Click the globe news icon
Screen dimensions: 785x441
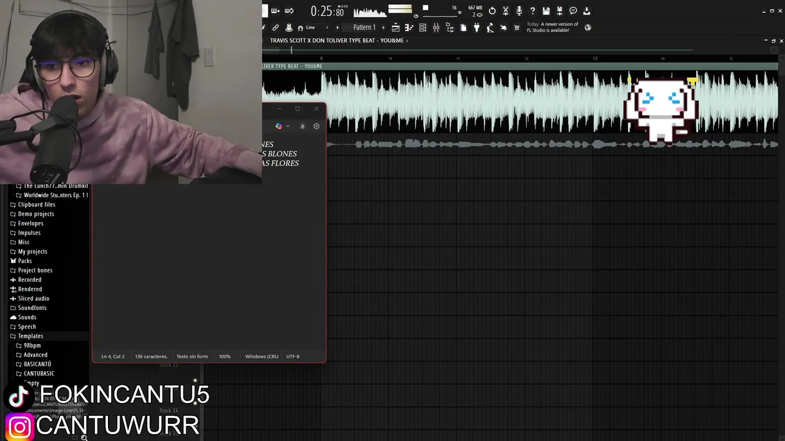coord(588,27)
